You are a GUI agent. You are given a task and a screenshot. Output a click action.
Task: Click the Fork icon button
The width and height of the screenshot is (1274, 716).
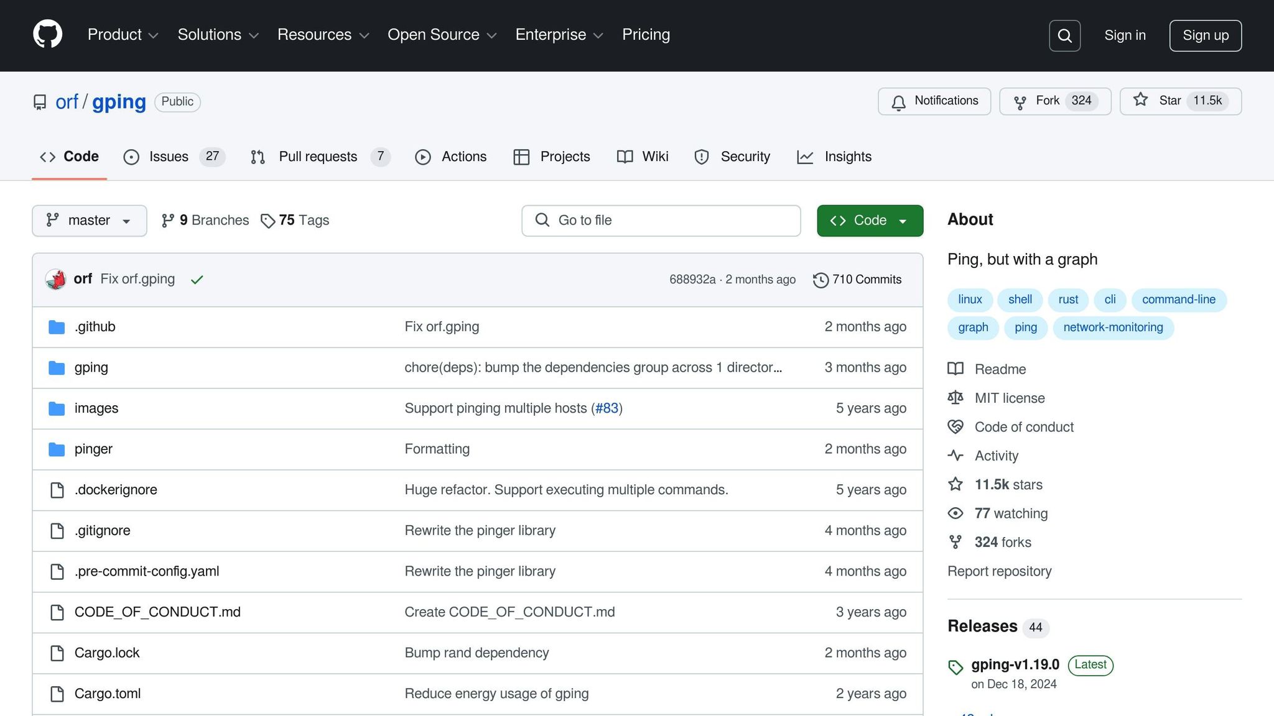[x=1020, y=103]
